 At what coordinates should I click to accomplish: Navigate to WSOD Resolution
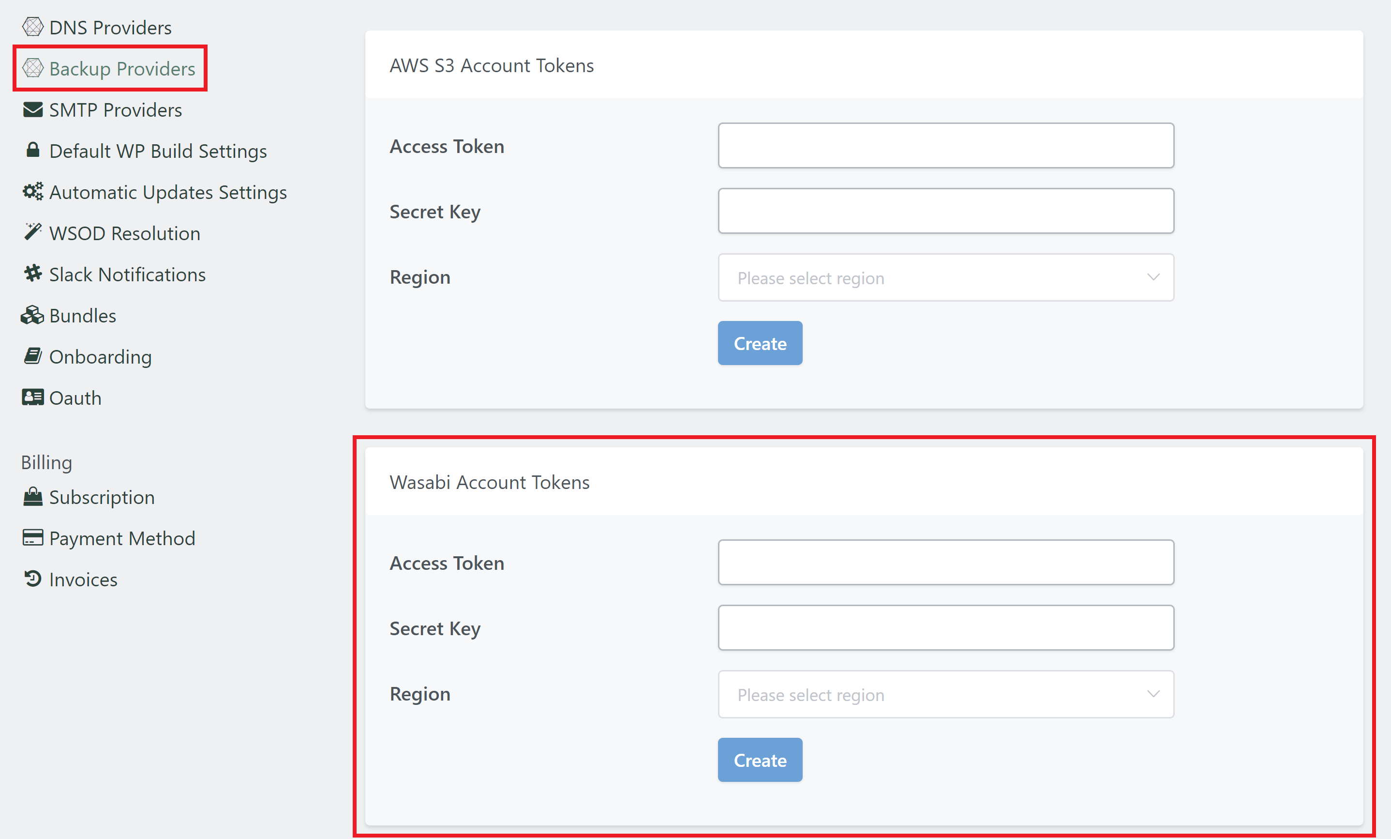coord(125,233)
